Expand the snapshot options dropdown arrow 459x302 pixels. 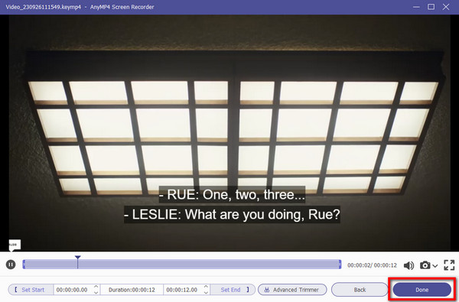[435, 266]
